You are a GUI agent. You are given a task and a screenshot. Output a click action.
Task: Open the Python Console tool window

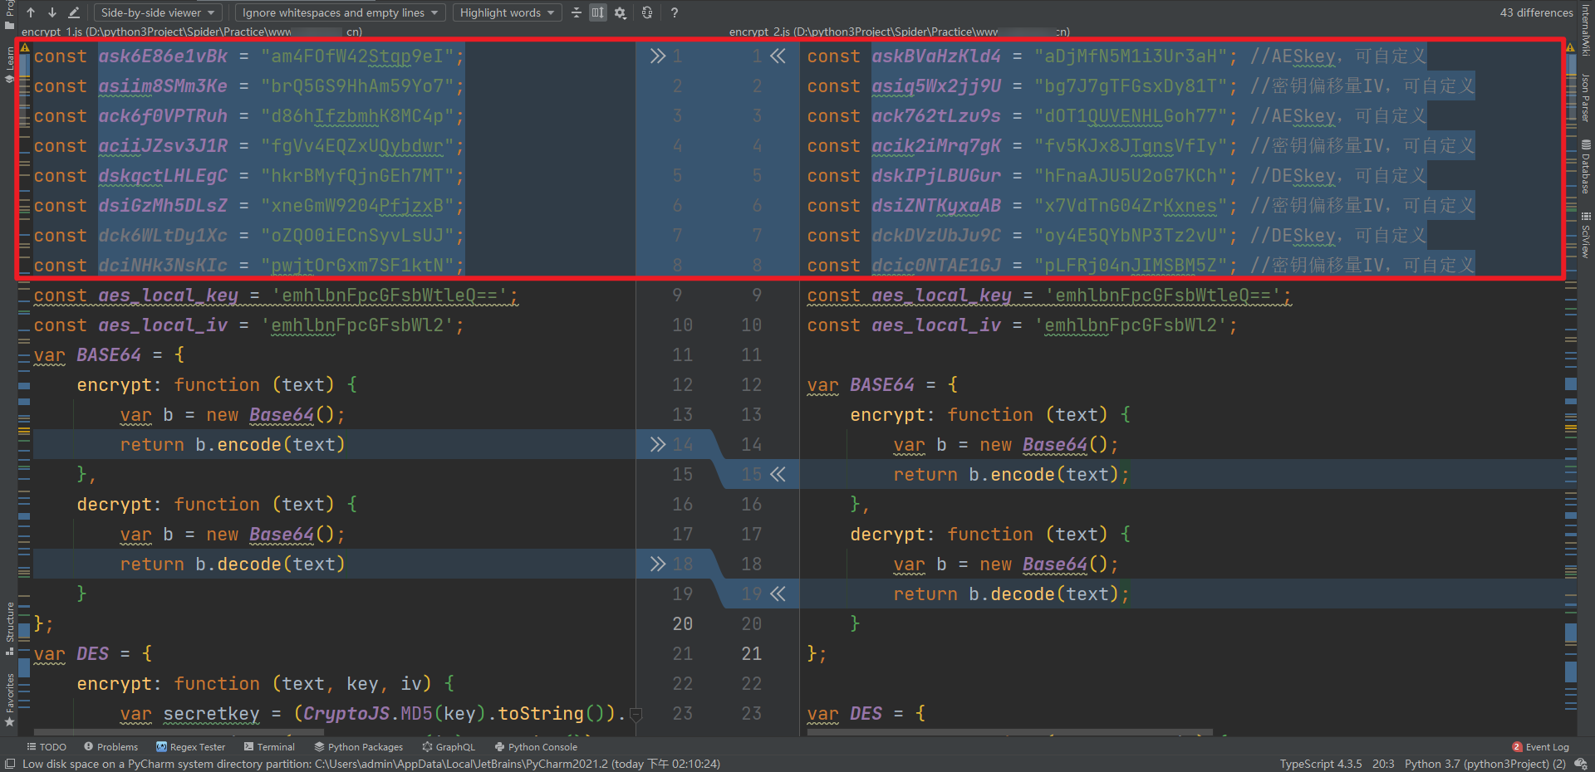[x=536, y=747]
